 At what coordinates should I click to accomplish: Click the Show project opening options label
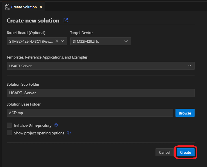[39, 133]
